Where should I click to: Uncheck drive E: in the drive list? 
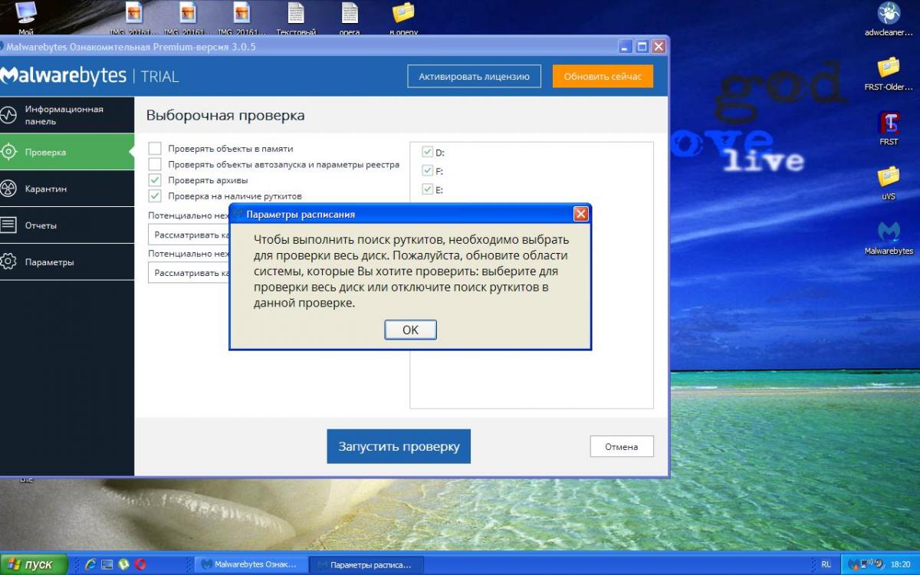click(x=428, y=189)
